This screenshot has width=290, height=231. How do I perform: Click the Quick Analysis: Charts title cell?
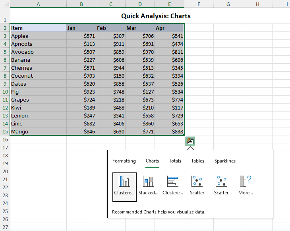(156, 16)
